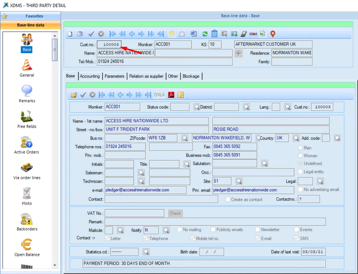Toggle the Newsletter checkbox

click(258, 230)
